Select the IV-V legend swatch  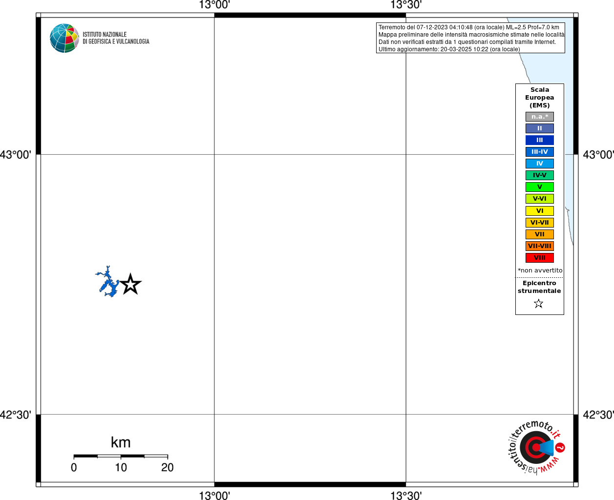540,175
